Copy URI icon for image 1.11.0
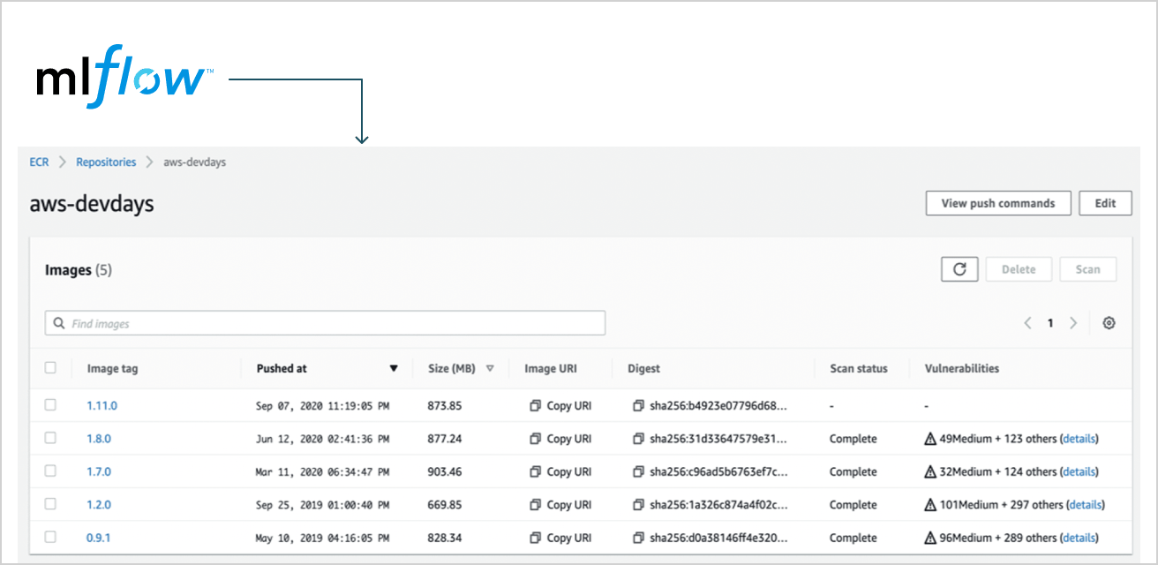The image size is (1158, 565). coord(535,406)
